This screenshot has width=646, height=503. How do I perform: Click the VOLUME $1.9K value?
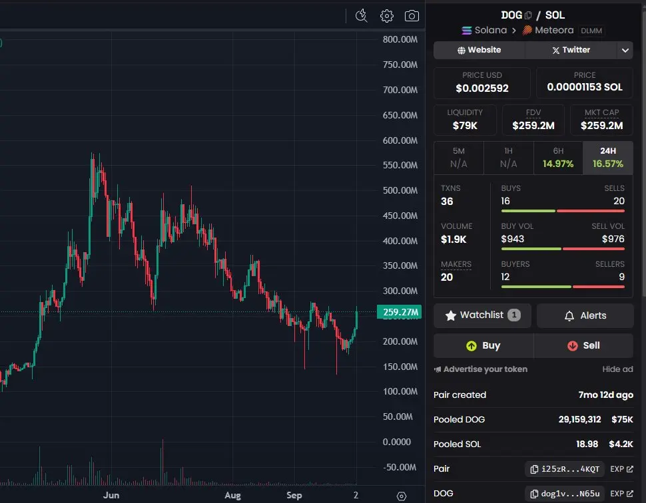[x=453, y=240]
